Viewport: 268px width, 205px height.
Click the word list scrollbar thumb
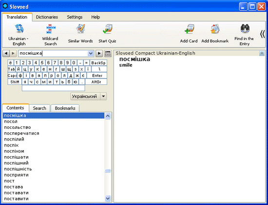[x=108, y=170]
